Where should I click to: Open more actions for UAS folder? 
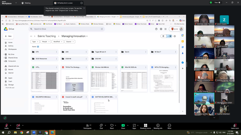86,52
